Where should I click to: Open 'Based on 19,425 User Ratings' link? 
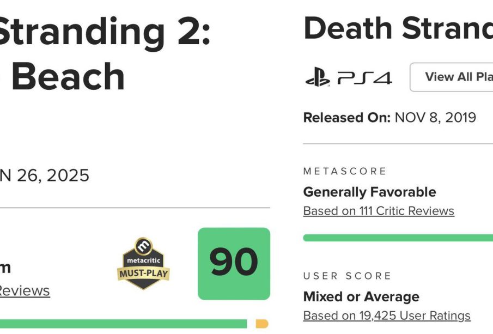coord(387,315)
